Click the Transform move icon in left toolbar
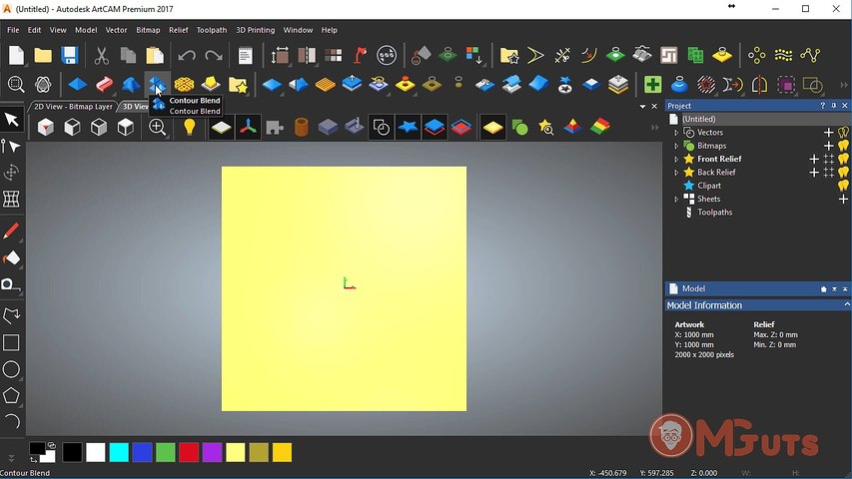This screenshot has width=852, height=479. [11, 173]
